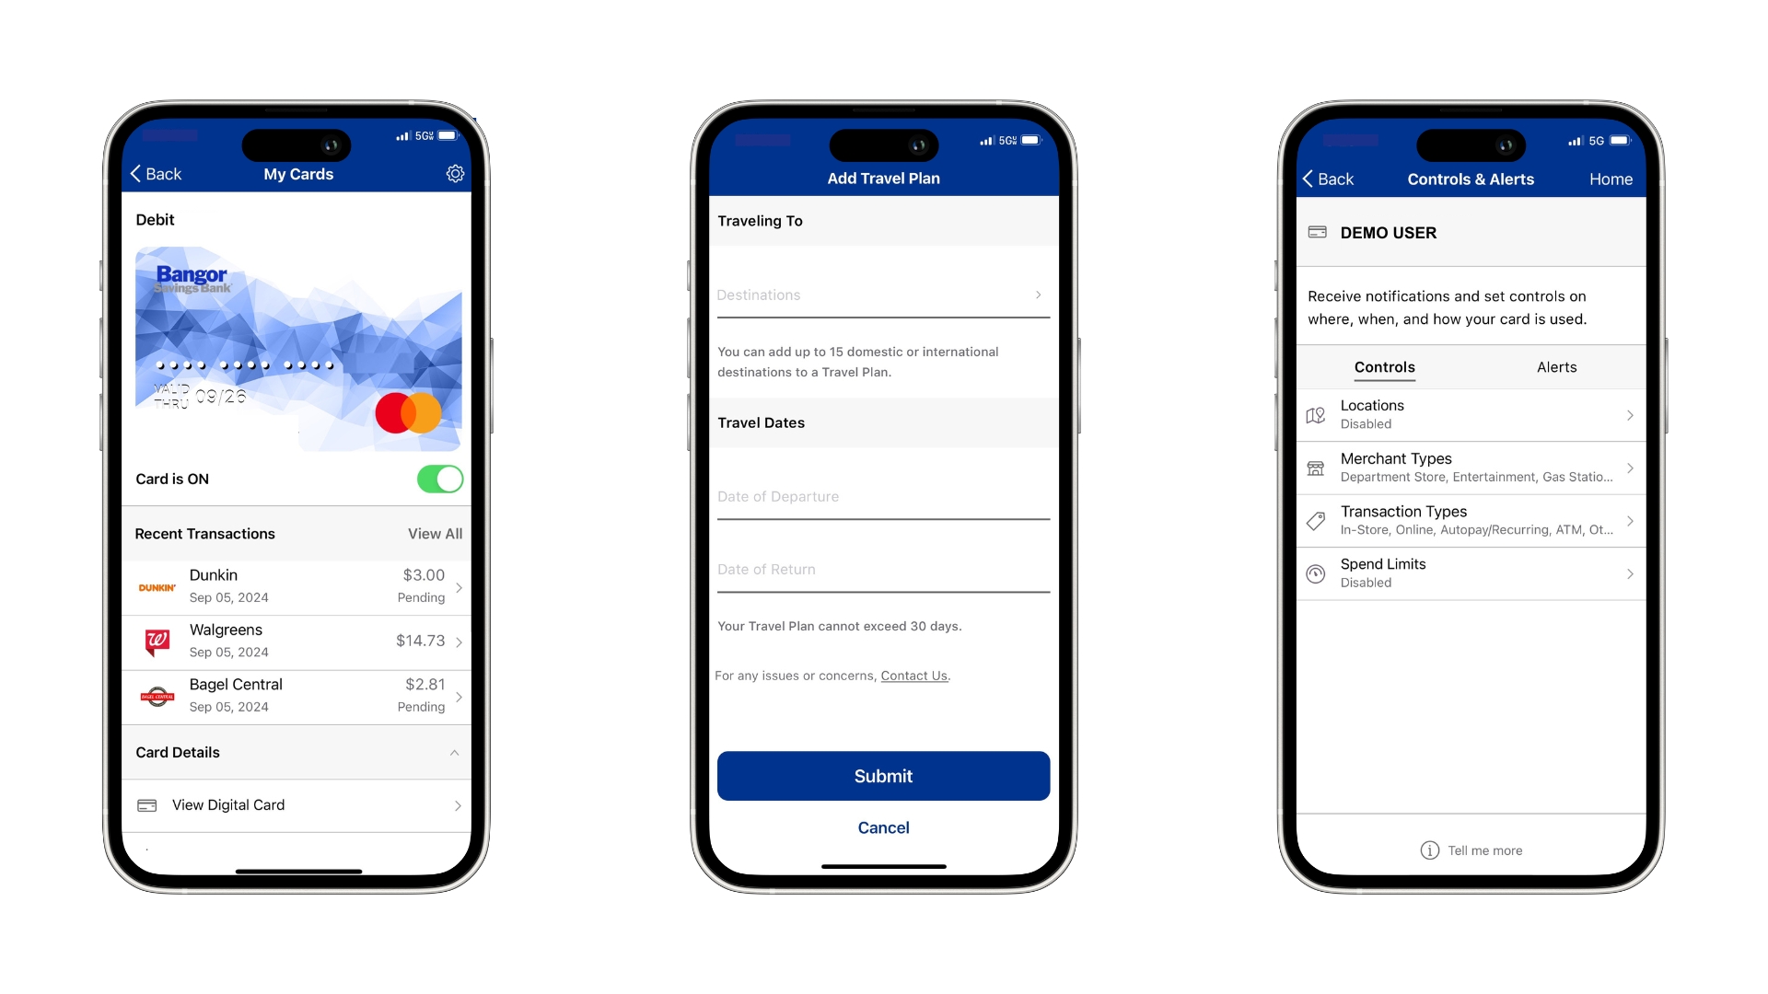Viewport: 1768px width, 994px height.
Task: Switch to the Alerts tab
Action: (x=1553, y=365)
